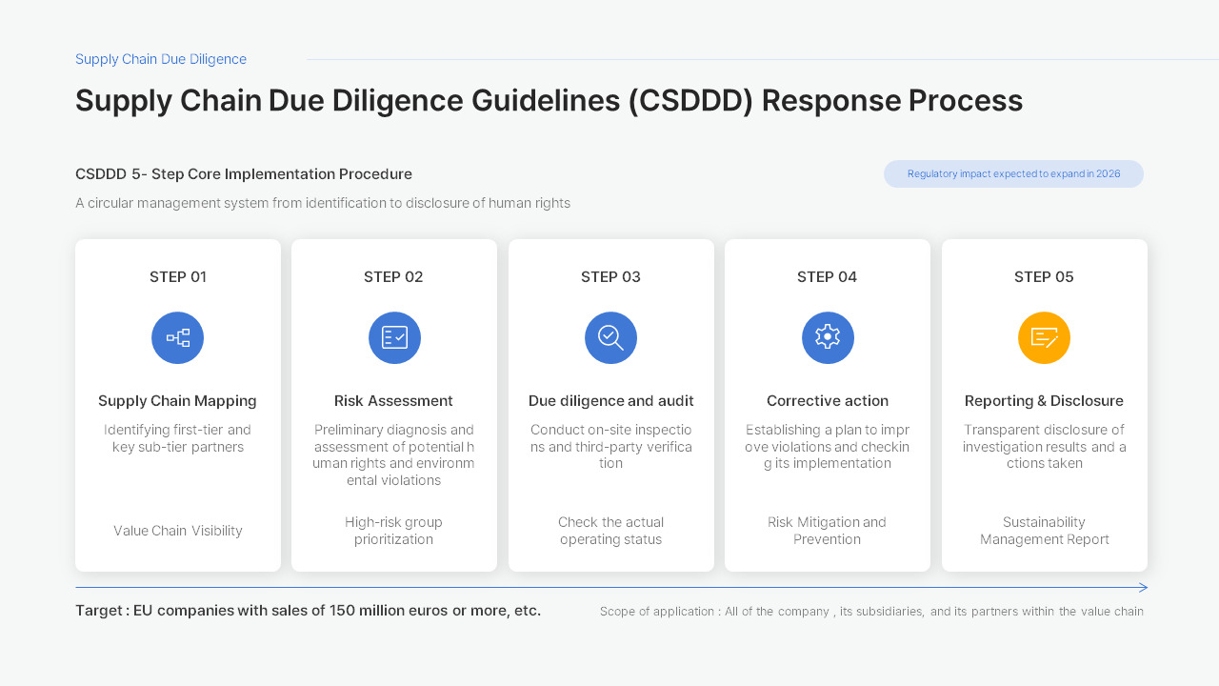Click the 'Establishing a plan to improve violations' description
Viewport: 1219px width, 686px height.
(x=828, y=447)
